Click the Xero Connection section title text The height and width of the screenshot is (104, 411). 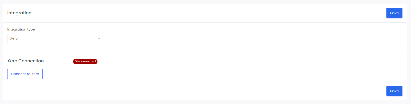(25, 61)
